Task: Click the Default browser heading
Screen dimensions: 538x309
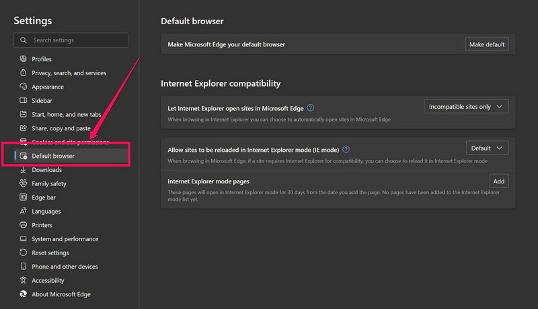Action: coord(192,21)
